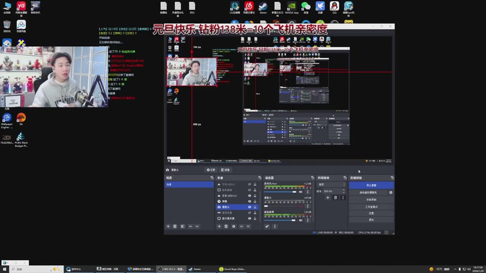Open source settings button in the source toolbar

[211, 170]
